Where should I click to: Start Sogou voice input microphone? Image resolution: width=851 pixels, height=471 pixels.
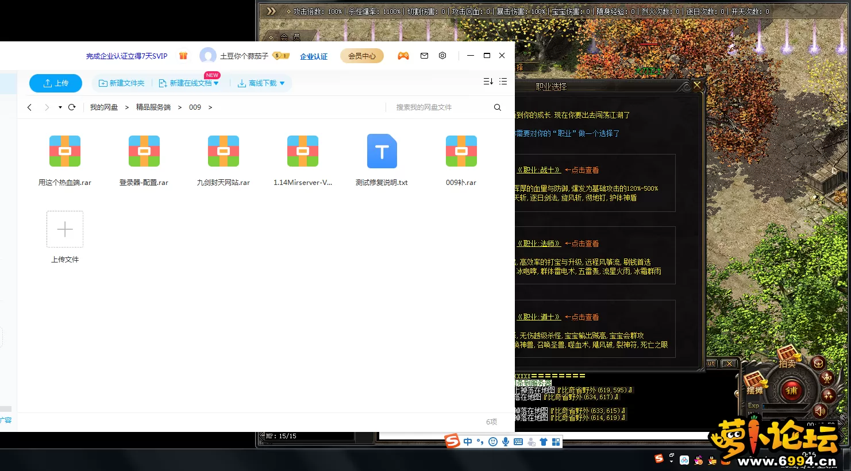click(x=506, y=442)
